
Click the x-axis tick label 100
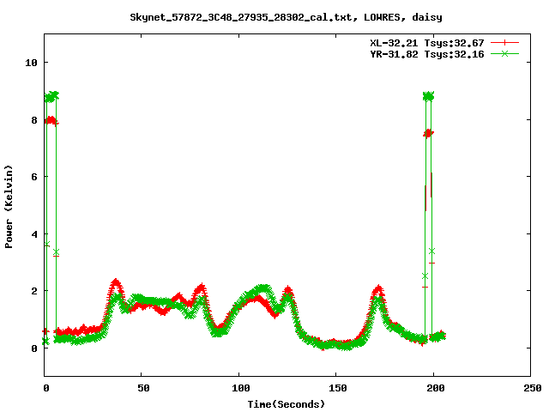pyautogui.click(x=240, y=388)
